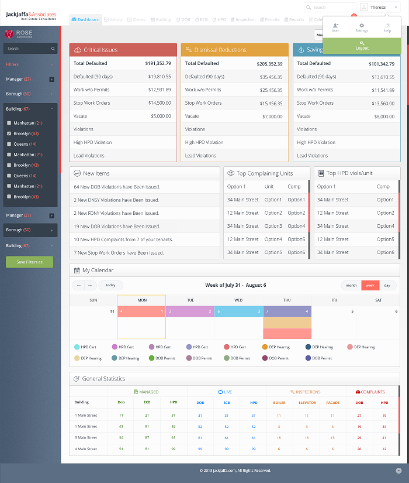Select month view in calendar

click(x=351, y=286)
